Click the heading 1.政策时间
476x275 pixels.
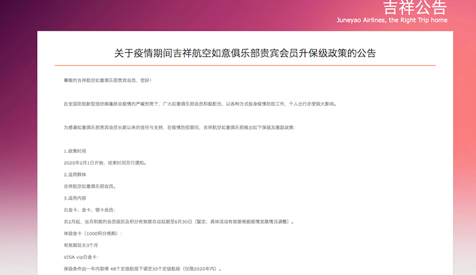click(75, 151)
